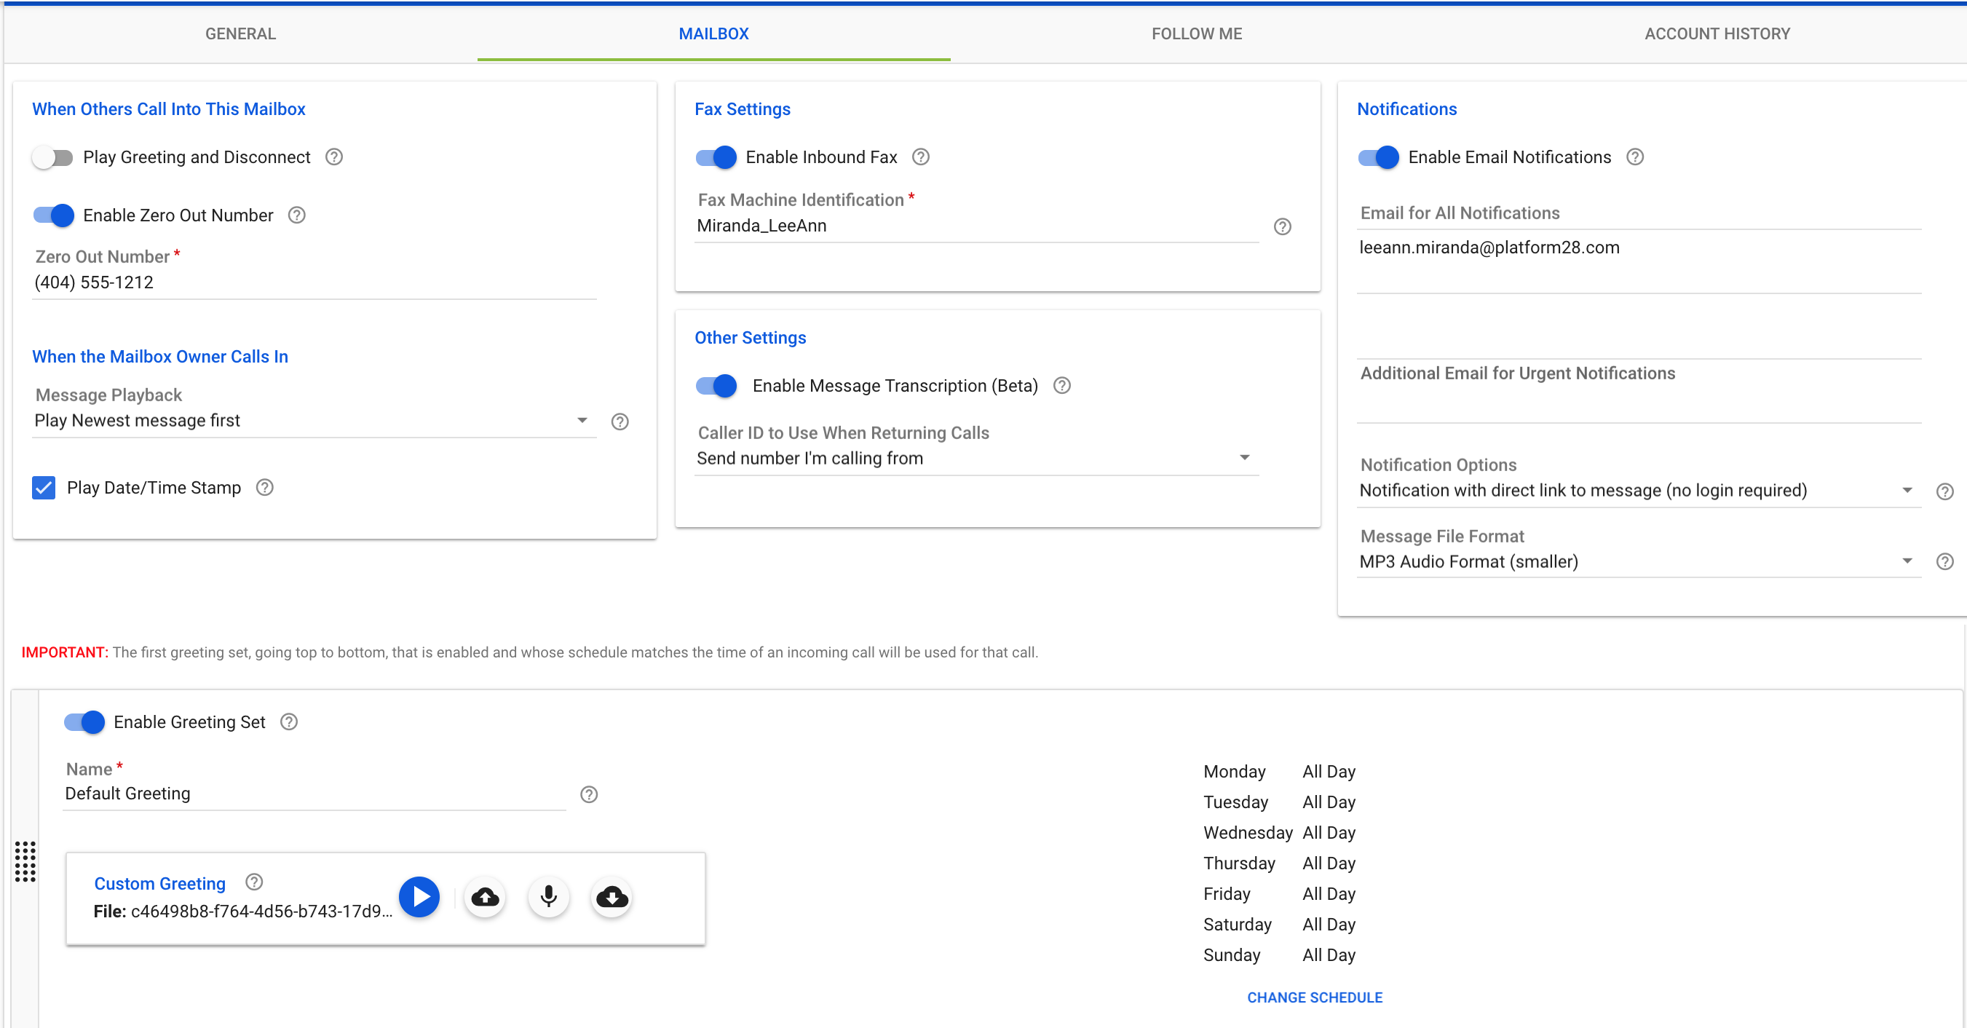Click the Monday All Day schedule row
1967x1028 pixels.
tap(1279, 772)
